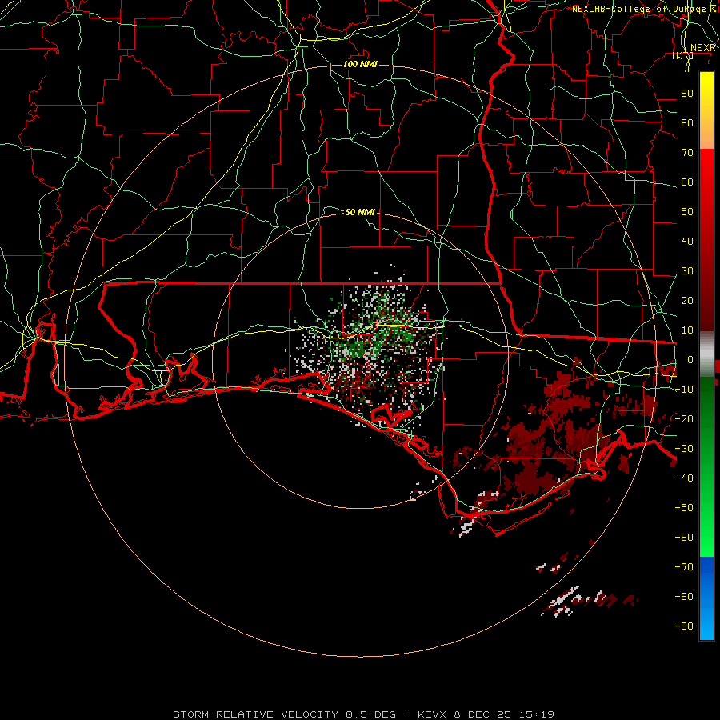Viewport: 720px width, 720px height.
Task: Click the "STORM RELATIVE VELOCITY 0.5 DEG" caption
Action: click(284, 714)
